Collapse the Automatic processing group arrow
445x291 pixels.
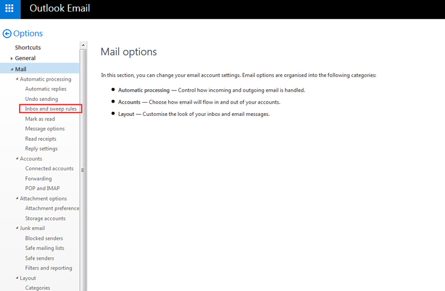click(17, 79)
